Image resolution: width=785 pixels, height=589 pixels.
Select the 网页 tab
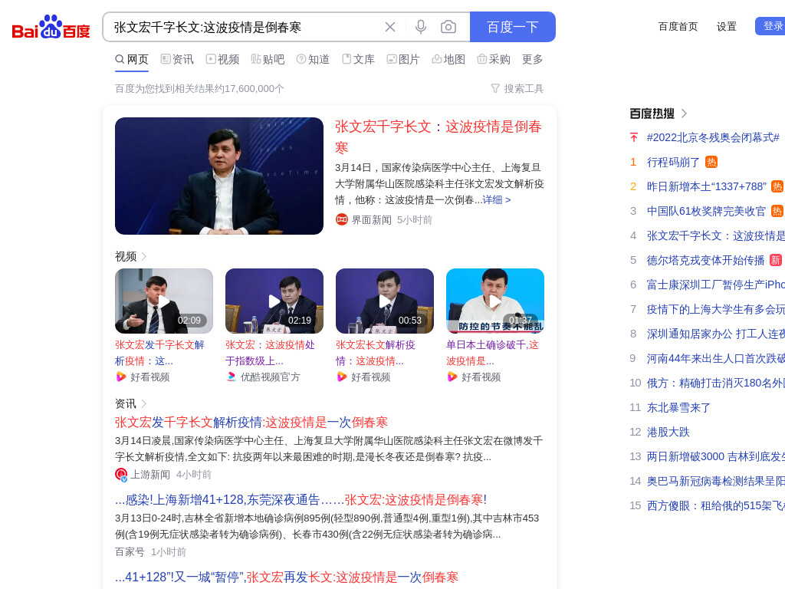(x=132, y=60)
